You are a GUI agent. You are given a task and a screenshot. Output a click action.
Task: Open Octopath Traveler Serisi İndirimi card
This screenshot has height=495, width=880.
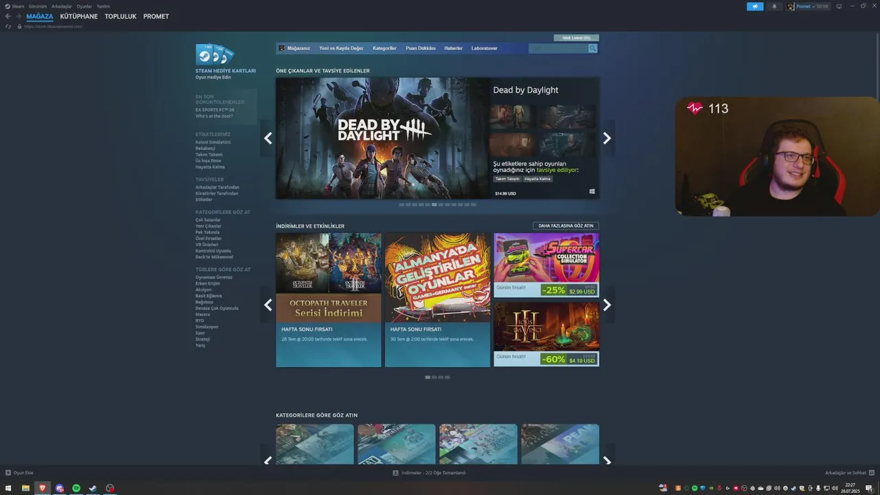point(329,300)
